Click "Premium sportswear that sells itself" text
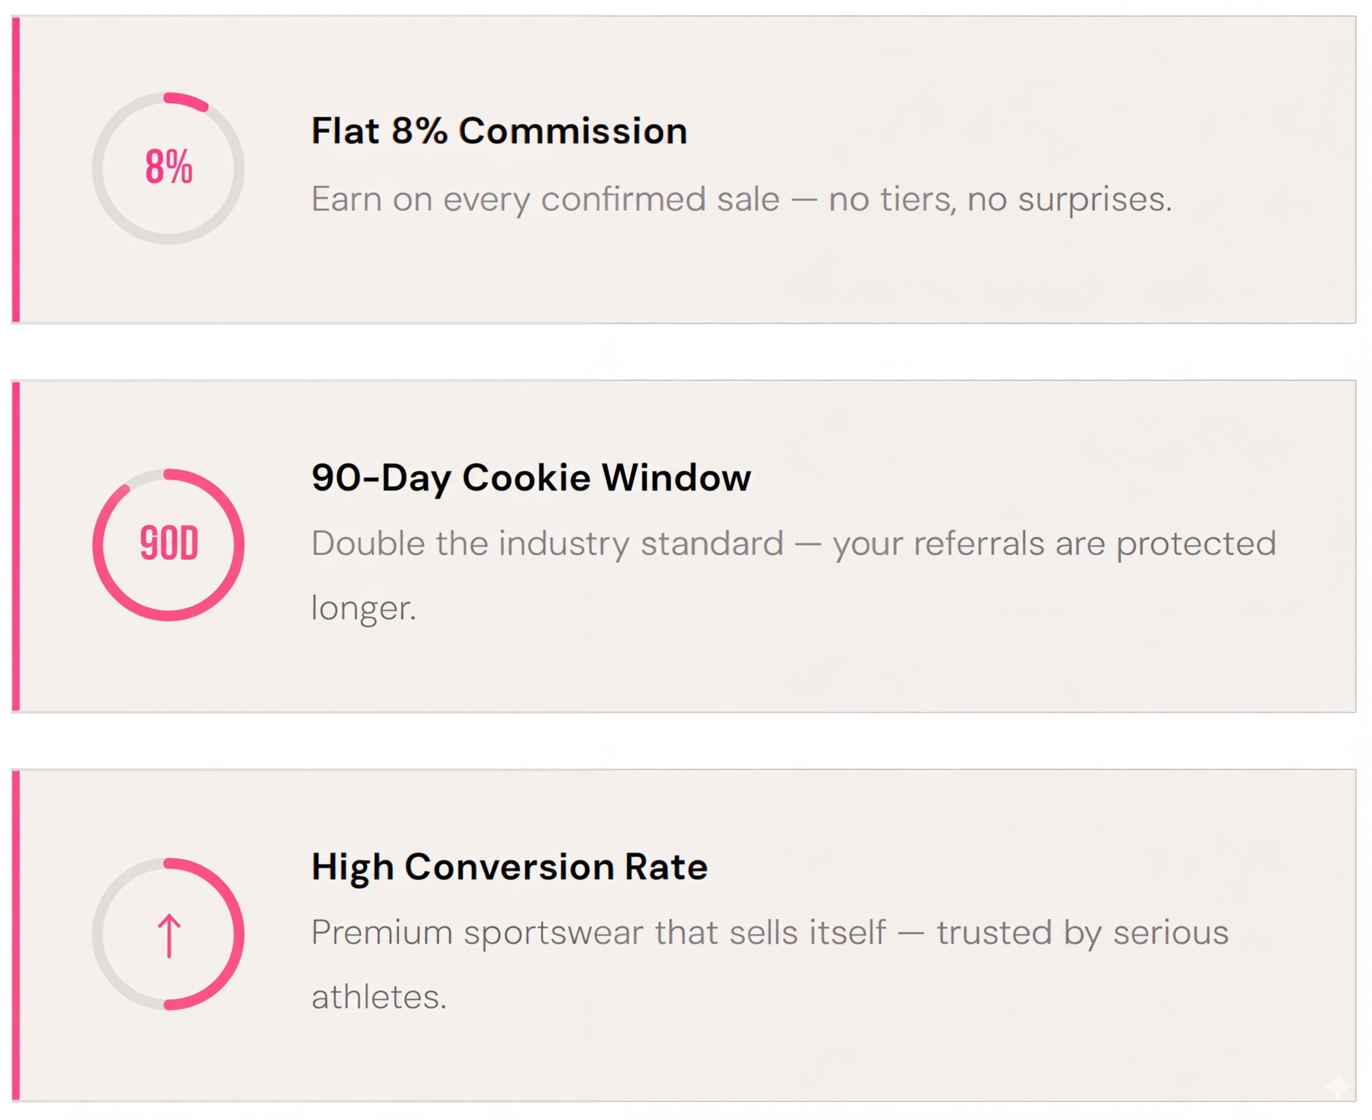This screenshot has width=1372, height=1120. click(x=598, y=932)
